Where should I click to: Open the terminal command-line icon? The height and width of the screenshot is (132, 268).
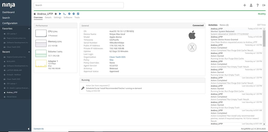64,14
